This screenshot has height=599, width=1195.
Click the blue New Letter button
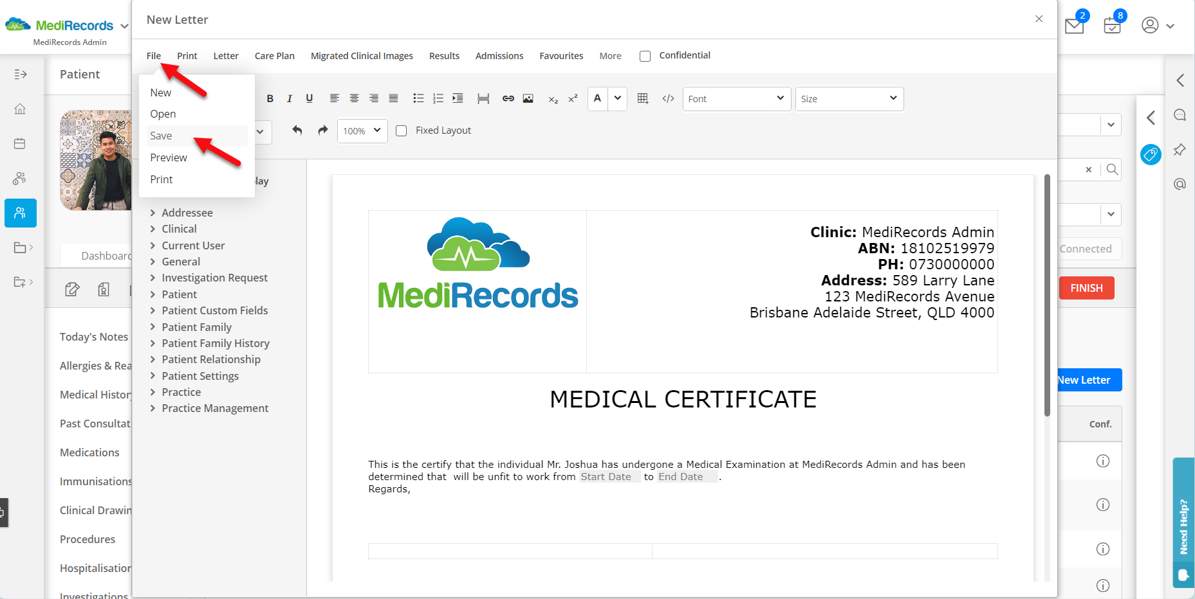point(1089,380)
